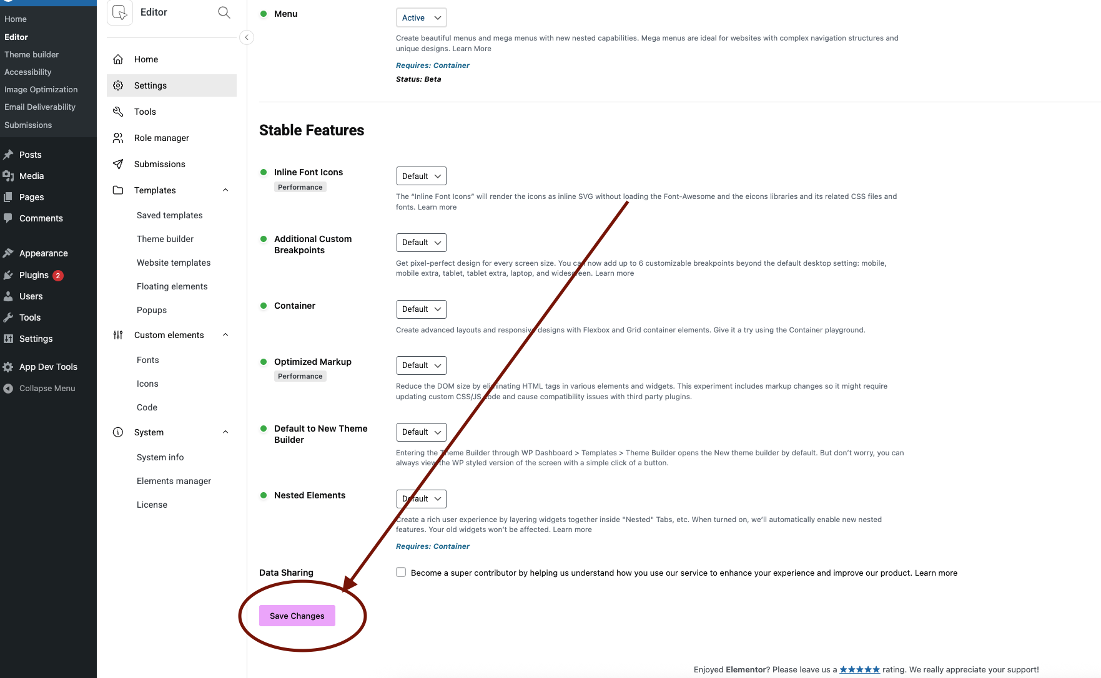Click the Role manager people icon
Viewport: 1101px width, 678px height.
[118, 138]
